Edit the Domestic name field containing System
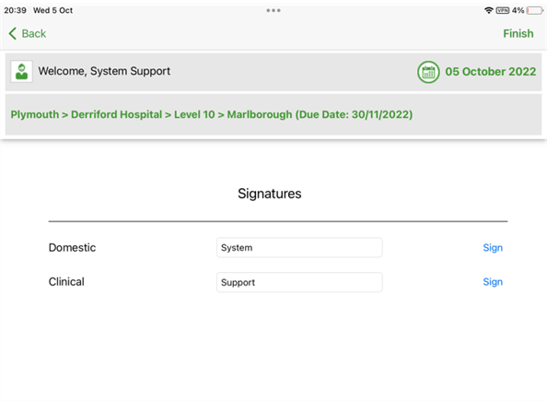This screenshot has height=401, width=547. 299,247
